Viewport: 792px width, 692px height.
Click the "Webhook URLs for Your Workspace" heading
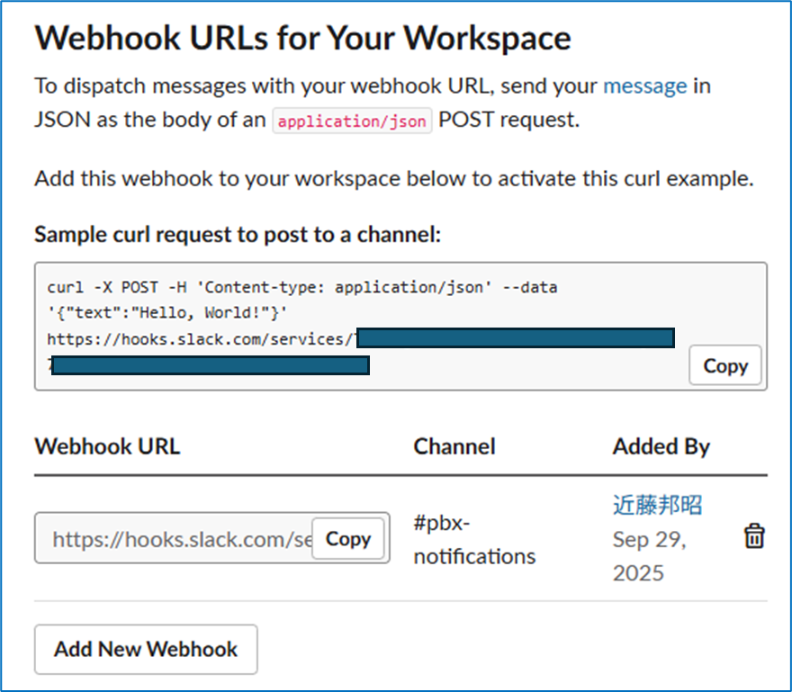click(302, 39)
